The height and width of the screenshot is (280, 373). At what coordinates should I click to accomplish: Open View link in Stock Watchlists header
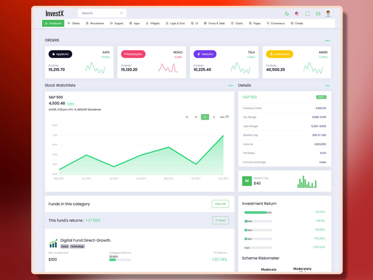[231, 85]
